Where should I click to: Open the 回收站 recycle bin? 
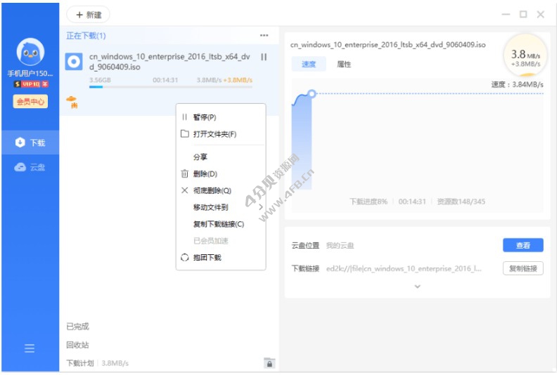point(77,345)
